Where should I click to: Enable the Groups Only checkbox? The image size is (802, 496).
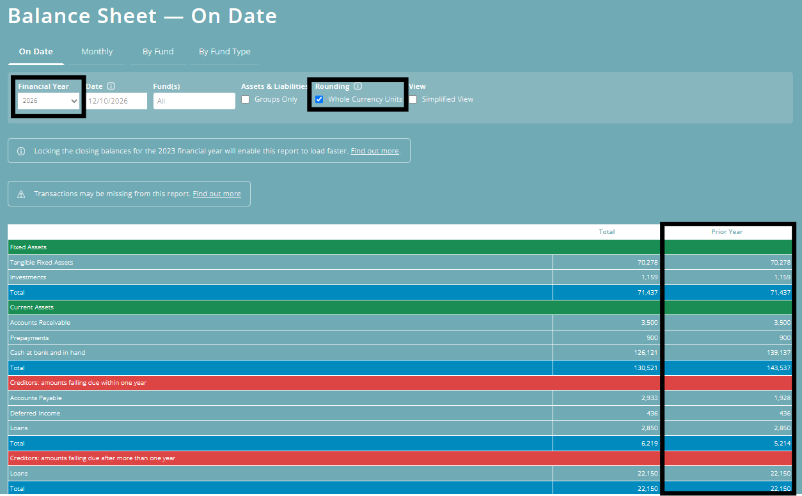[246, 99]
